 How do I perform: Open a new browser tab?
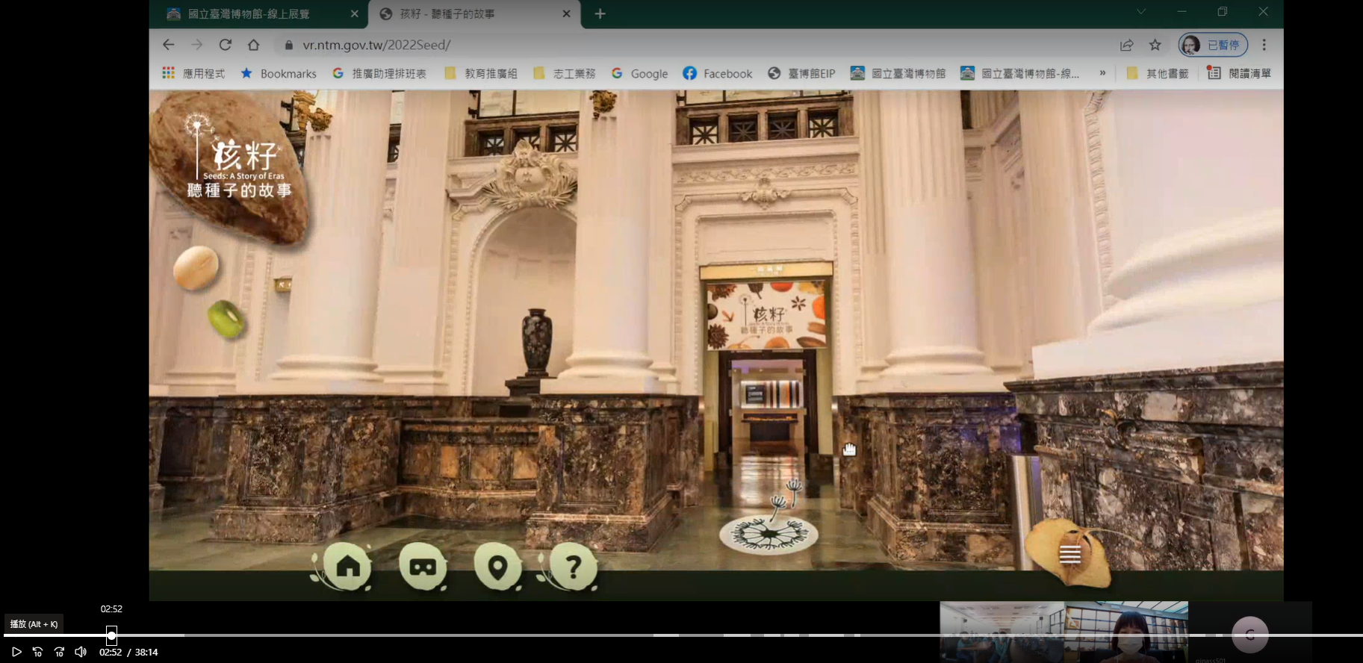pyautogui.click(x=600, y=14)
